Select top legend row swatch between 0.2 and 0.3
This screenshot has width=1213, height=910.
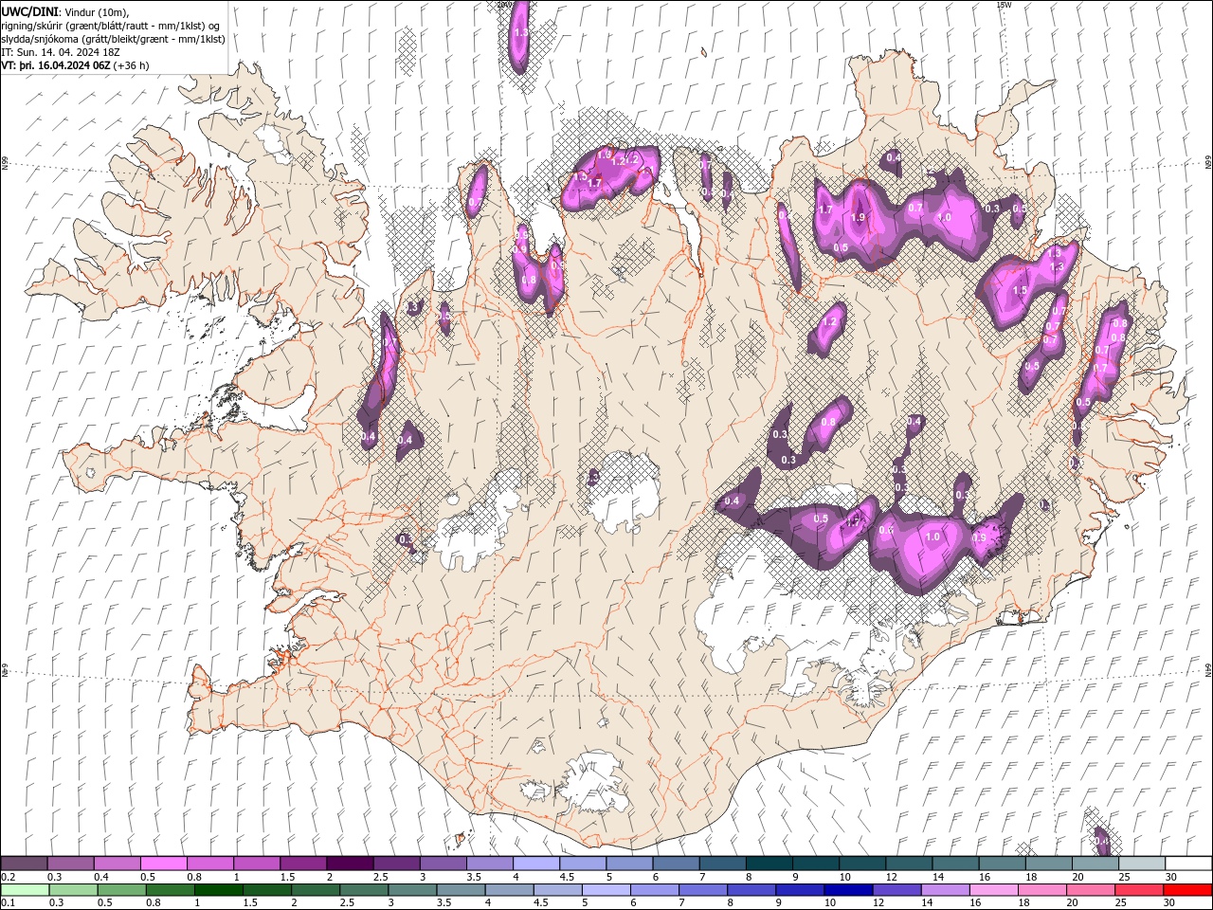(24, 863)
